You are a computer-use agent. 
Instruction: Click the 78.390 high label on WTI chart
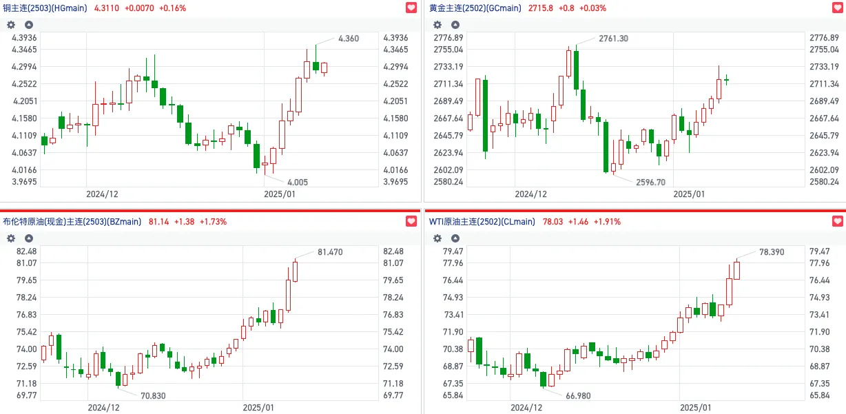(x=771, y=252)
